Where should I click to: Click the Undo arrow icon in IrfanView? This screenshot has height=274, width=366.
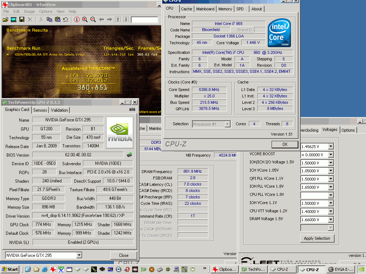(66, 20)
